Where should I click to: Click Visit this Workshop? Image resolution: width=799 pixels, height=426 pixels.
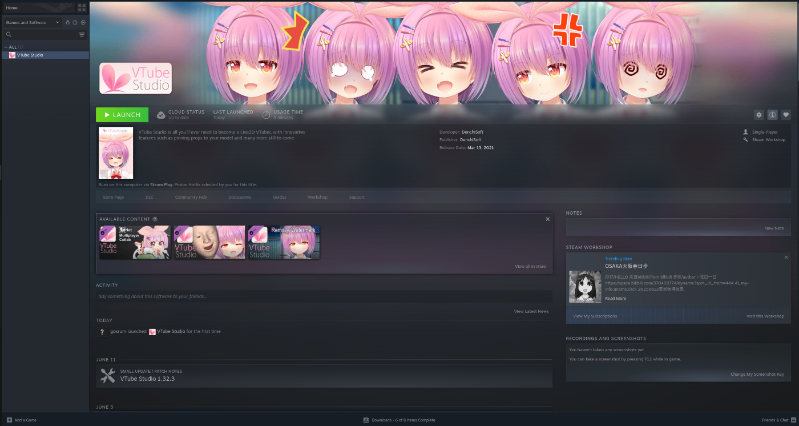pyautogui.click(x=765, y=316)
